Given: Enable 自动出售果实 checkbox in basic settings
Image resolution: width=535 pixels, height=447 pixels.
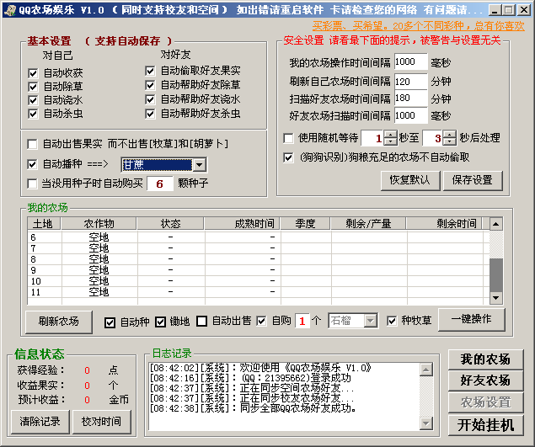Looking at the screenshot, I should (x=33, y=144).
